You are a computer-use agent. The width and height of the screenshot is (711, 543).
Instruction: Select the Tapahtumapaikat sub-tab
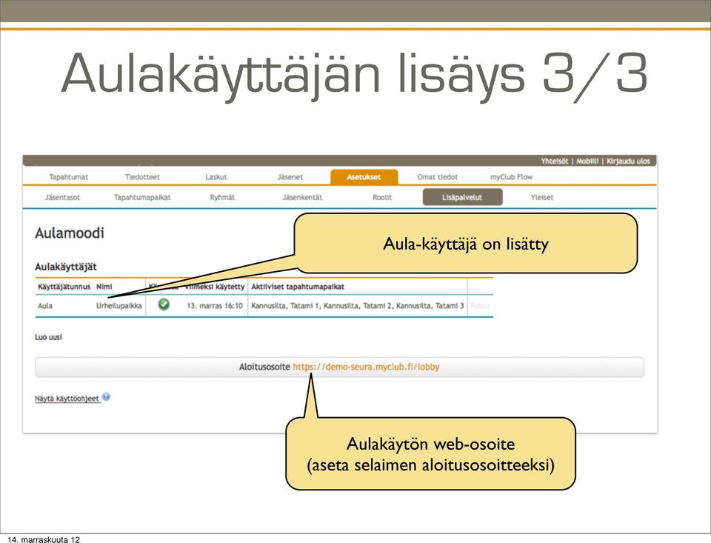tap(142, 197)
